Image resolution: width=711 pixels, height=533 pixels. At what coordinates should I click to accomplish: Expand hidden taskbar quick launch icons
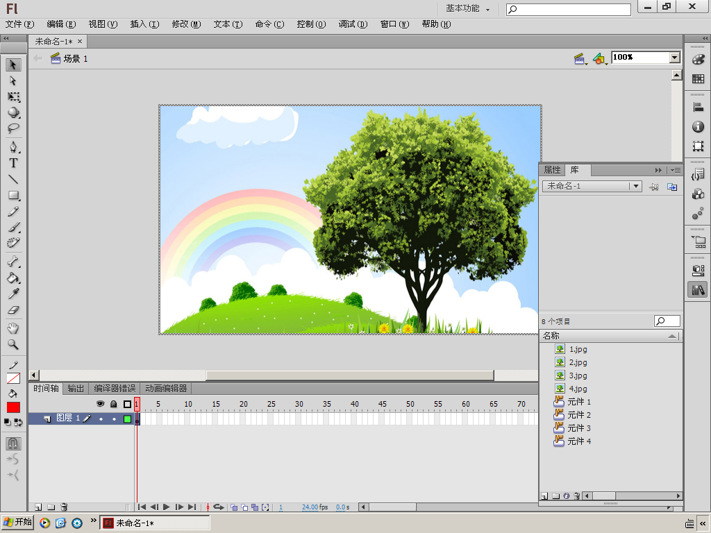94,521
